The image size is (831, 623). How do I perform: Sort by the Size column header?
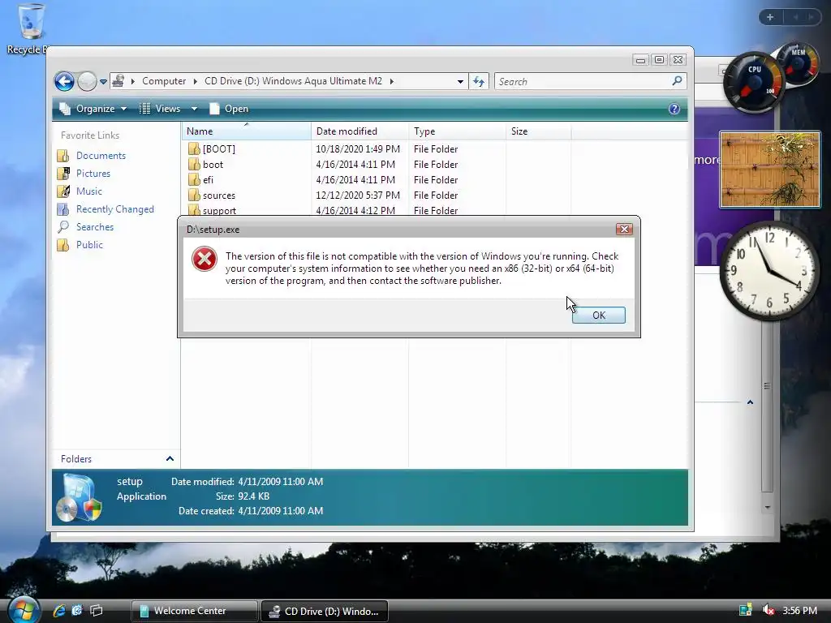coord(539,131)
